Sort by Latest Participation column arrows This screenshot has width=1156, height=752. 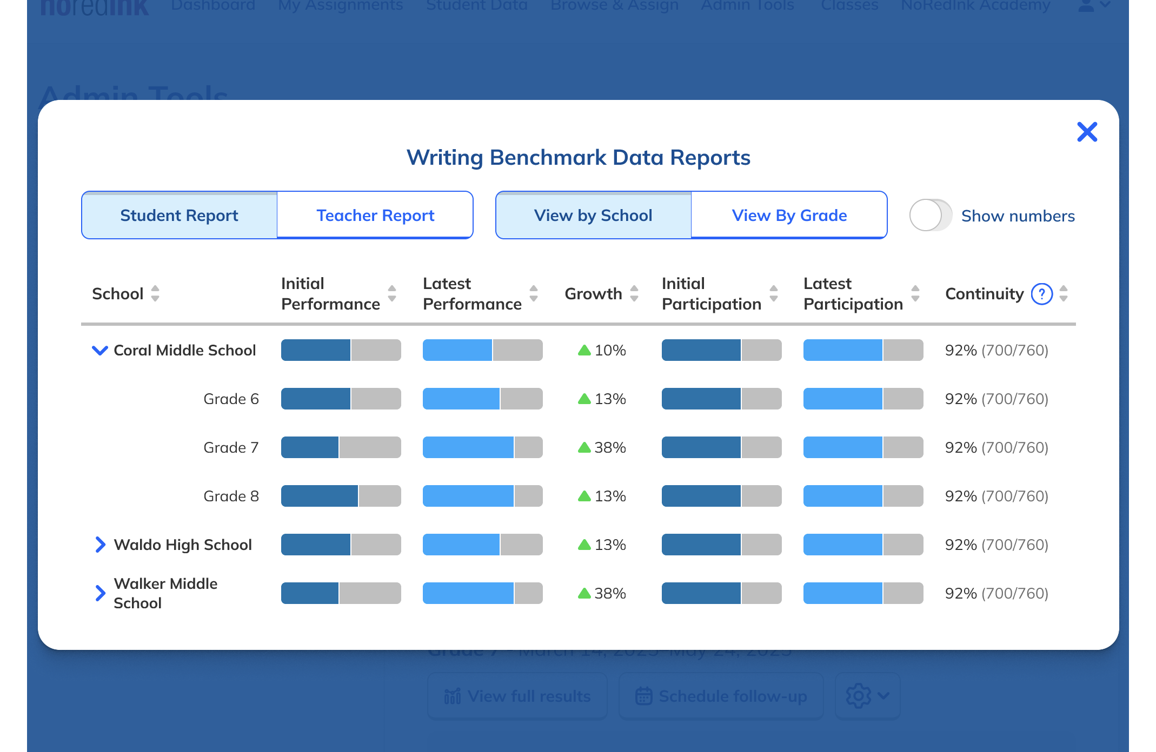[915, 294]
